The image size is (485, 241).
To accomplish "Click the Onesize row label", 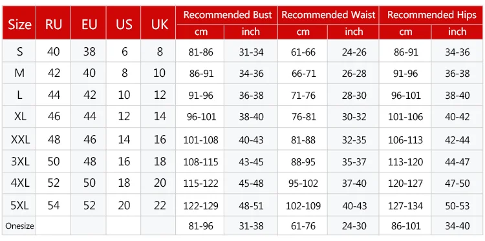I will pyautogui.click(x=19, y=226).
